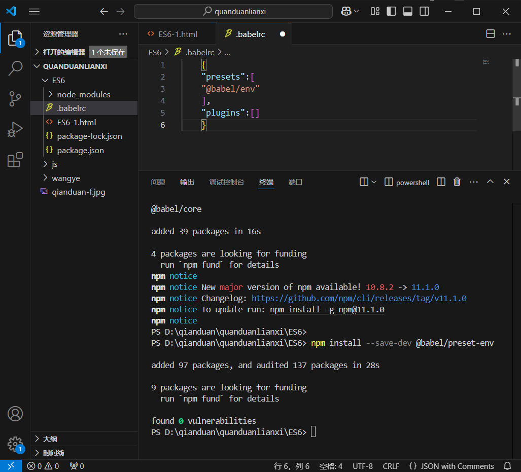Toggle the primary sidebar visibility
The image size is (521, 472).
pos(391,11)
